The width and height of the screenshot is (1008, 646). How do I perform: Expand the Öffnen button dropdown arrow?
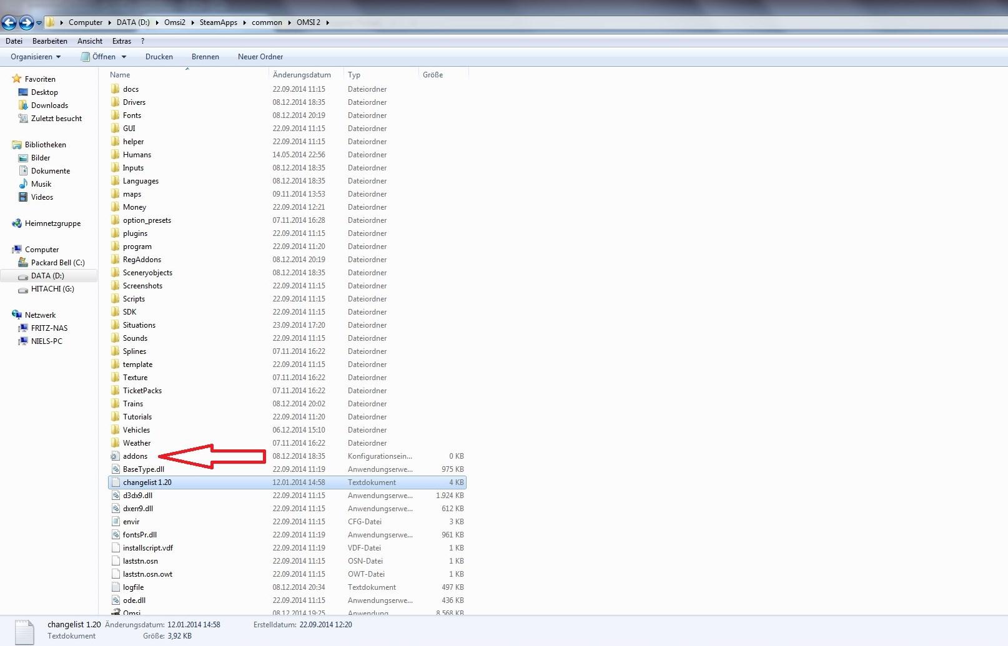124,57
